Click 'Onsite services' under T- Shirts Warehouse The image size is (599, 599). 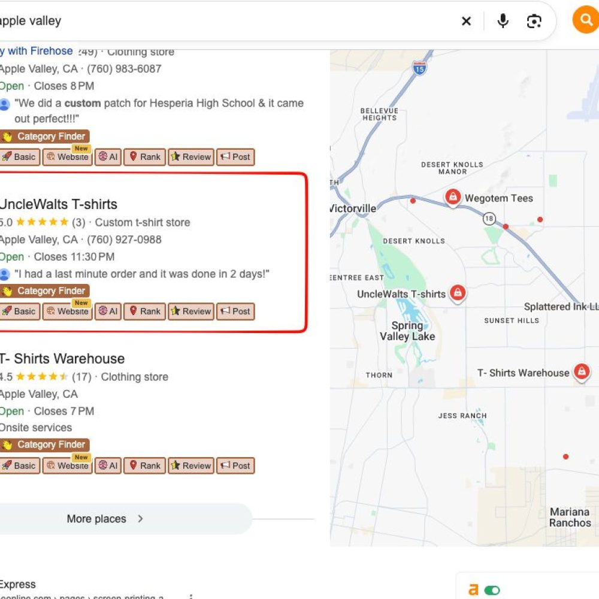(36, 428)
